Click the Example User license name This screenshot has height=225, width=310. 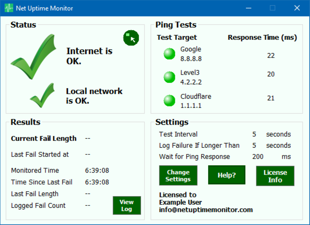click(181, 202)
